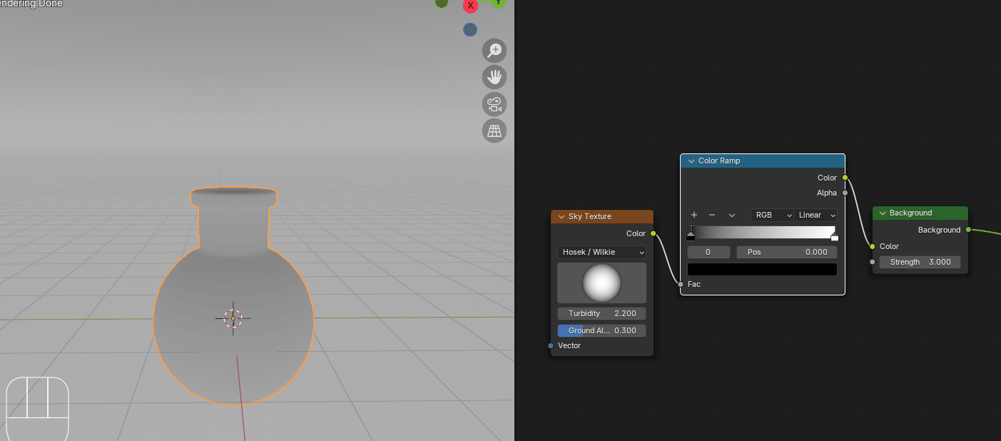Select the white color stop on the ramp

pyautogui.click(x=834, y=235)
